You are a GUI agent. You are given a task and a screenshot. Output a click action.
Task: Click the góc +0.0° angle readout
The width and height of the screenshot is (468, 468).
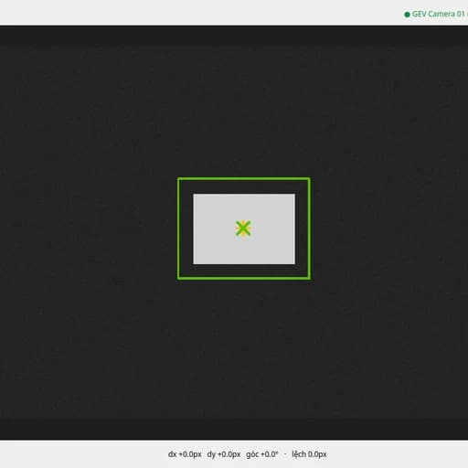(262, 454)
